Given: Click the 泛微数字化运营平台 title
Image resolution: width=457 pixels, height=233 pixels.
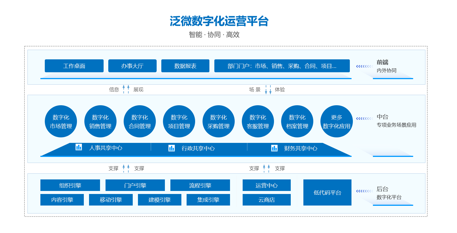Looking at the screenshot, I should [219, 21].
